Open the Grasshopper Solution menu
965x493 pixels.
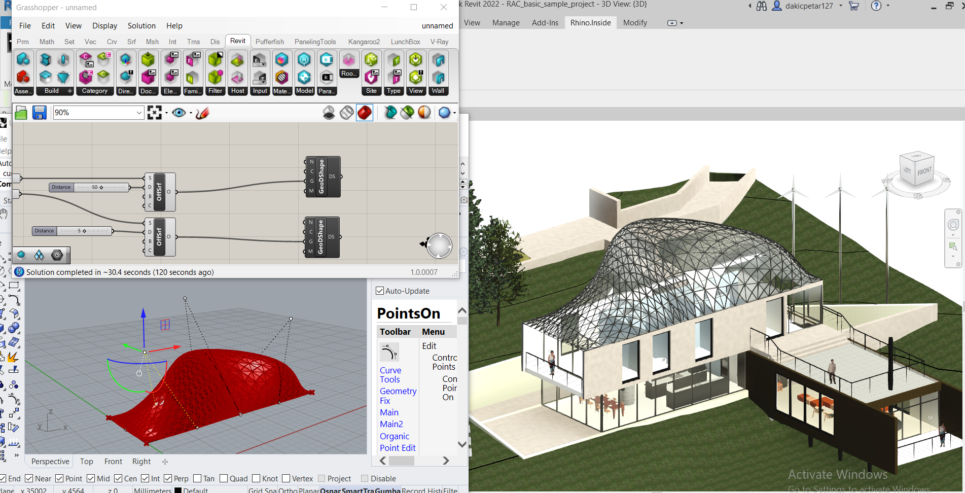point(141,26)
